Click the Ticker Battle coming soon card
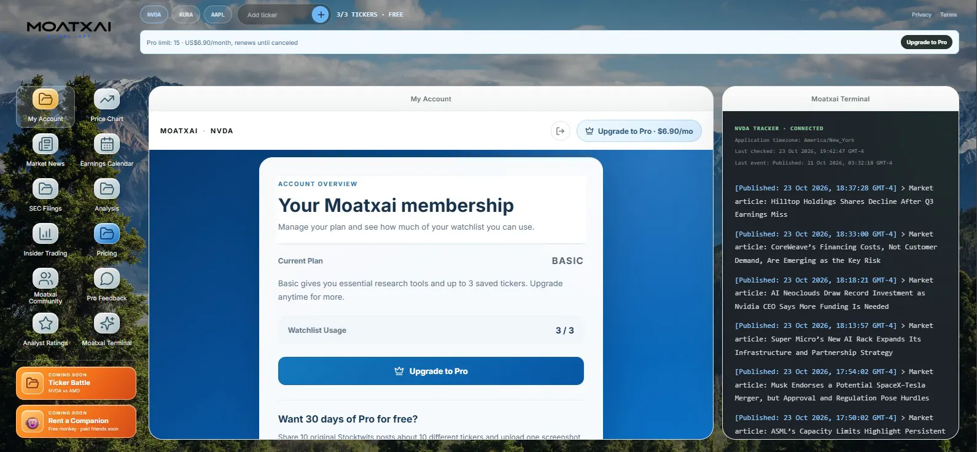This screenshot has height=452, width=977. point(76,383)
